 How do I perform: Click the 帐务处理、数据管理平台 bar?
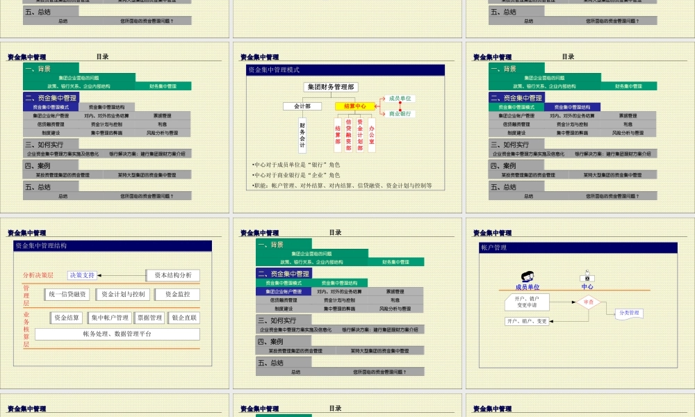(x=117, y=334)
